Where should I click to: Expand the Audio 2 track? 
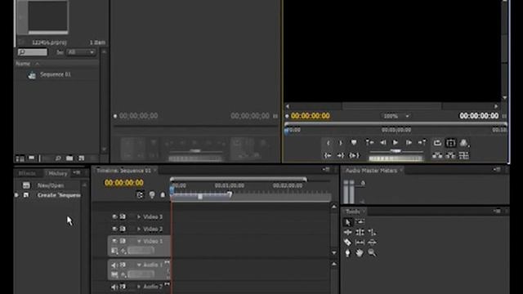pyautogui.click(x=139, y=287)
